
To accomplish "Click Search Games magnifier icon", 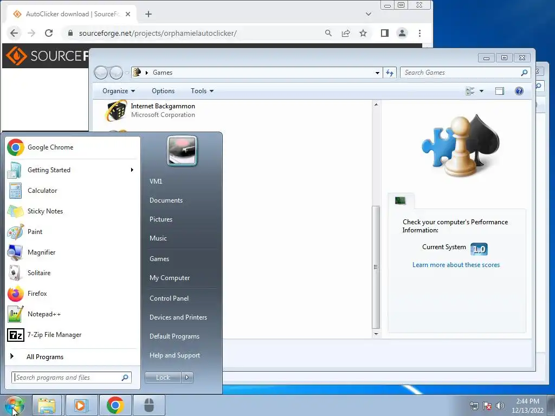I will [524, 73].
